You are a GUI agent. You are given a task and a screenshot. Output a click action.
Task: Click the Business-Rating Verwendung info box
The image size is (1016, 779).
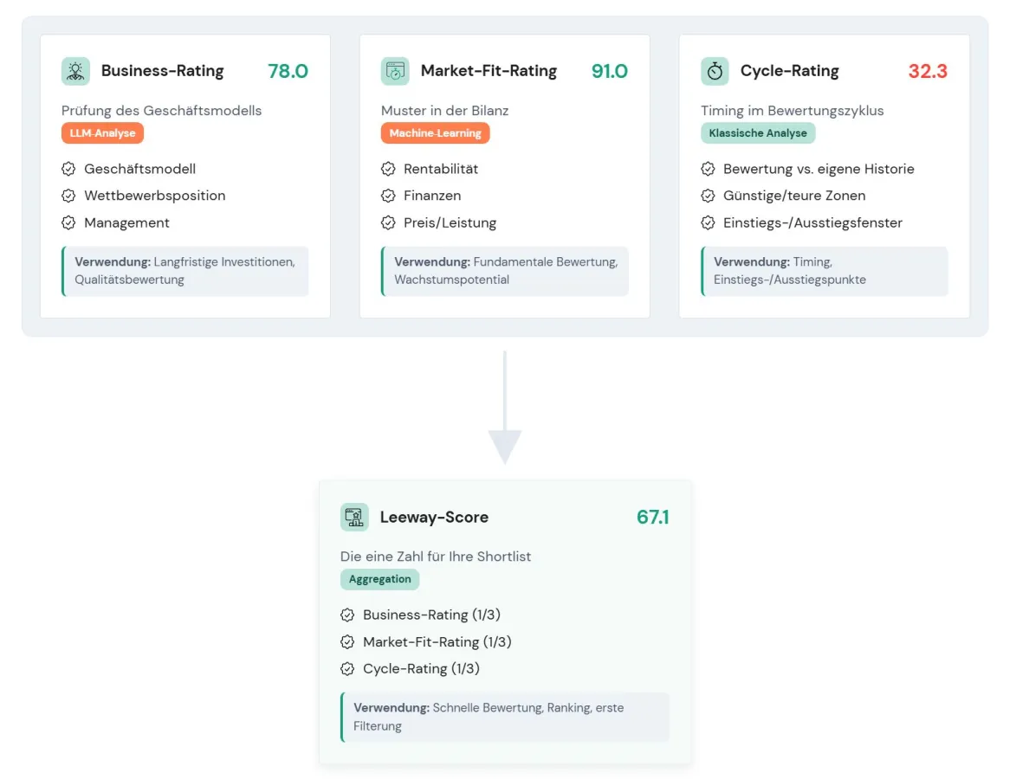coord(185,271)
